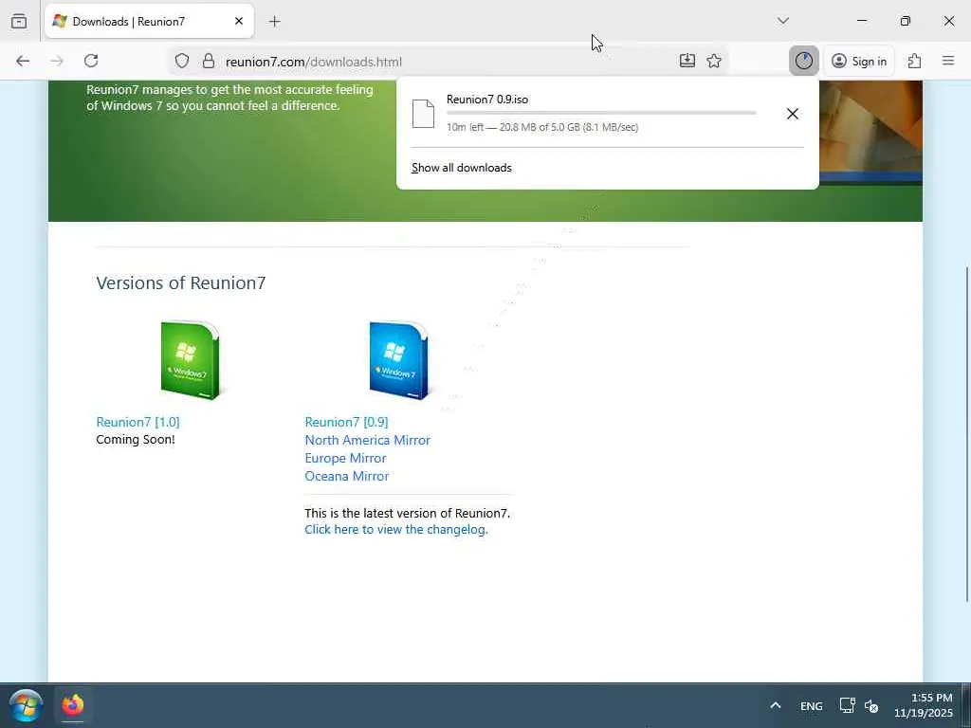Open the extensions puzzle icon
971x728 pixels.
915,61
